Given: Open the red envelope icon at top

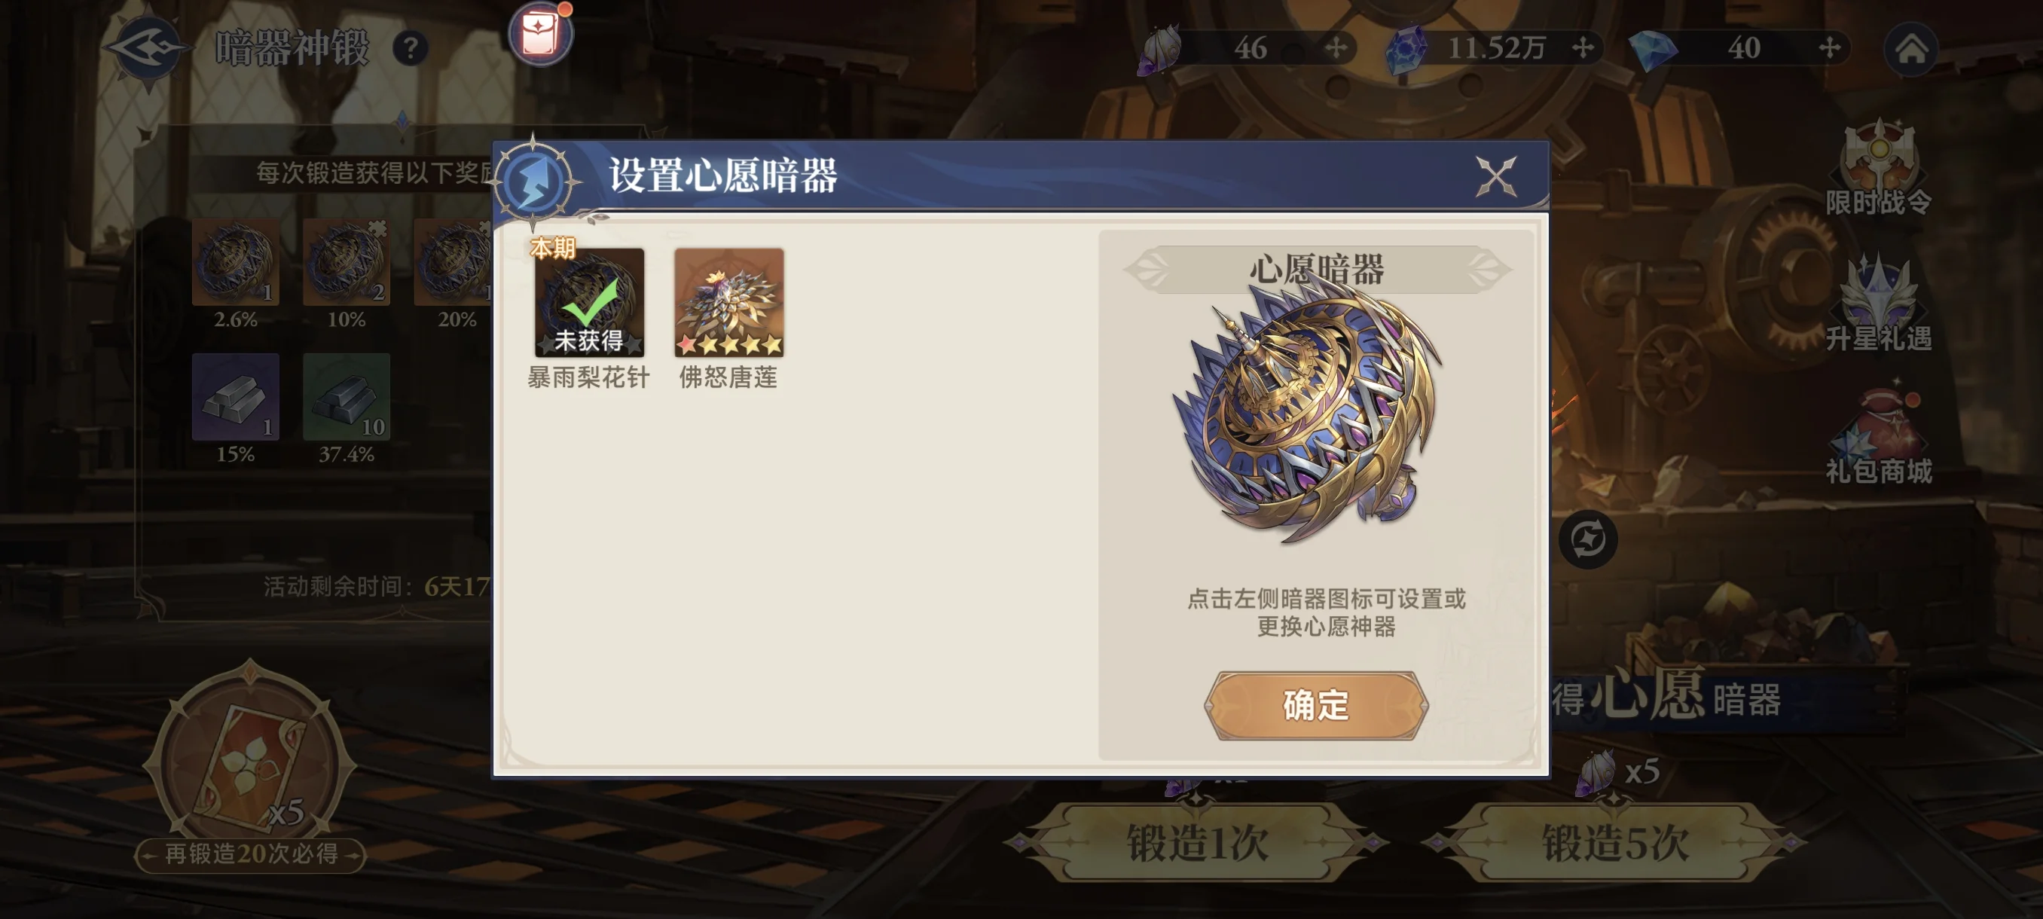Looking at the screenshot, I should point(541,35).
